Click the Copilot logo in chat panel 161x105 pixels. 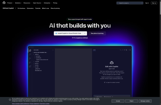pos(112,63)
